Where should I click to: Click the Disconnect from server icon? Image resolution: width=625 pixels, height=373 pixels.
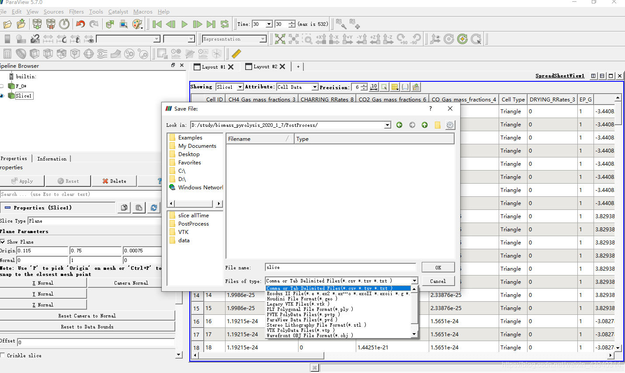pos(51,24)
